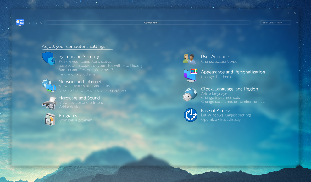Open Appearance and Personalization heading
Screen dimensions: 311x182
(233, 72)
